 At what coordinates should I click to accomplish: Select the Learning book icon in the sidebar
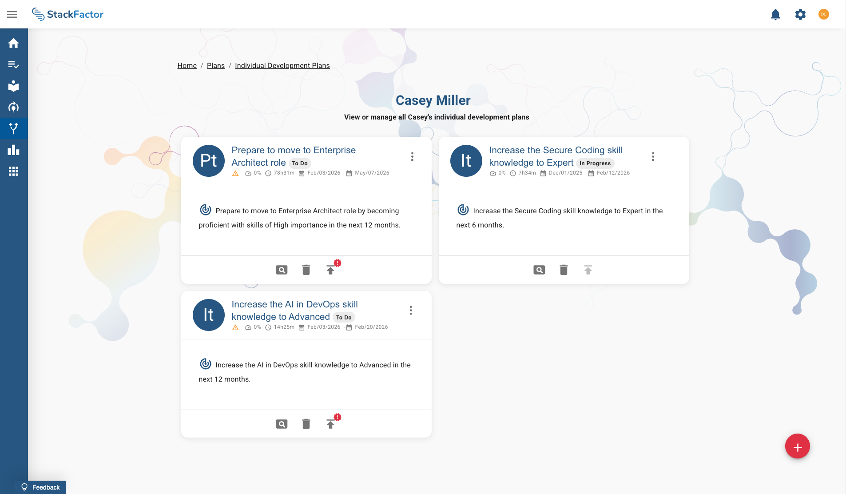(14, 86)
